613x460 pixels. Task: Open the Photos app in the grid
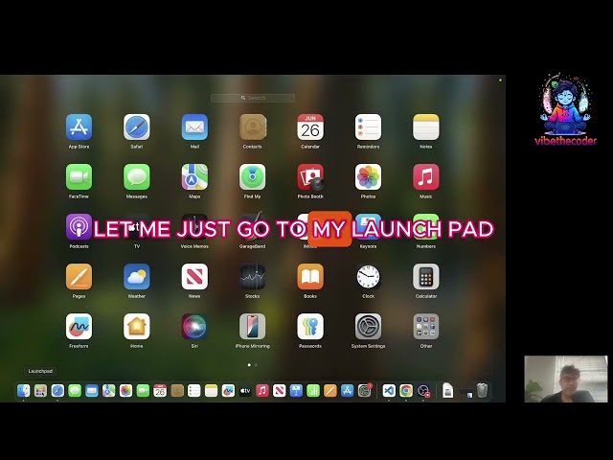coord(368,176)
